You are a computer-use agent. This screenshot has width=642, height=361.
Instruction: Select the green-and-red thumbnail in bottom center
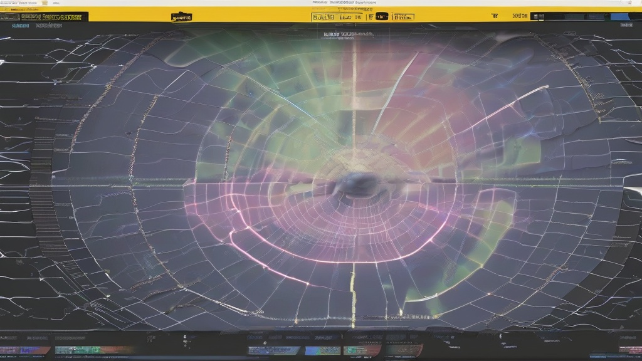coord(362,350)
